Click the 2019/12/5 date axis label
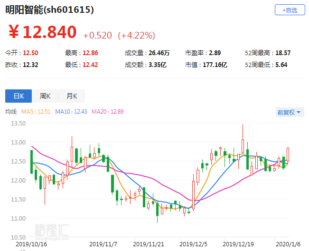 tap(193, 244)
